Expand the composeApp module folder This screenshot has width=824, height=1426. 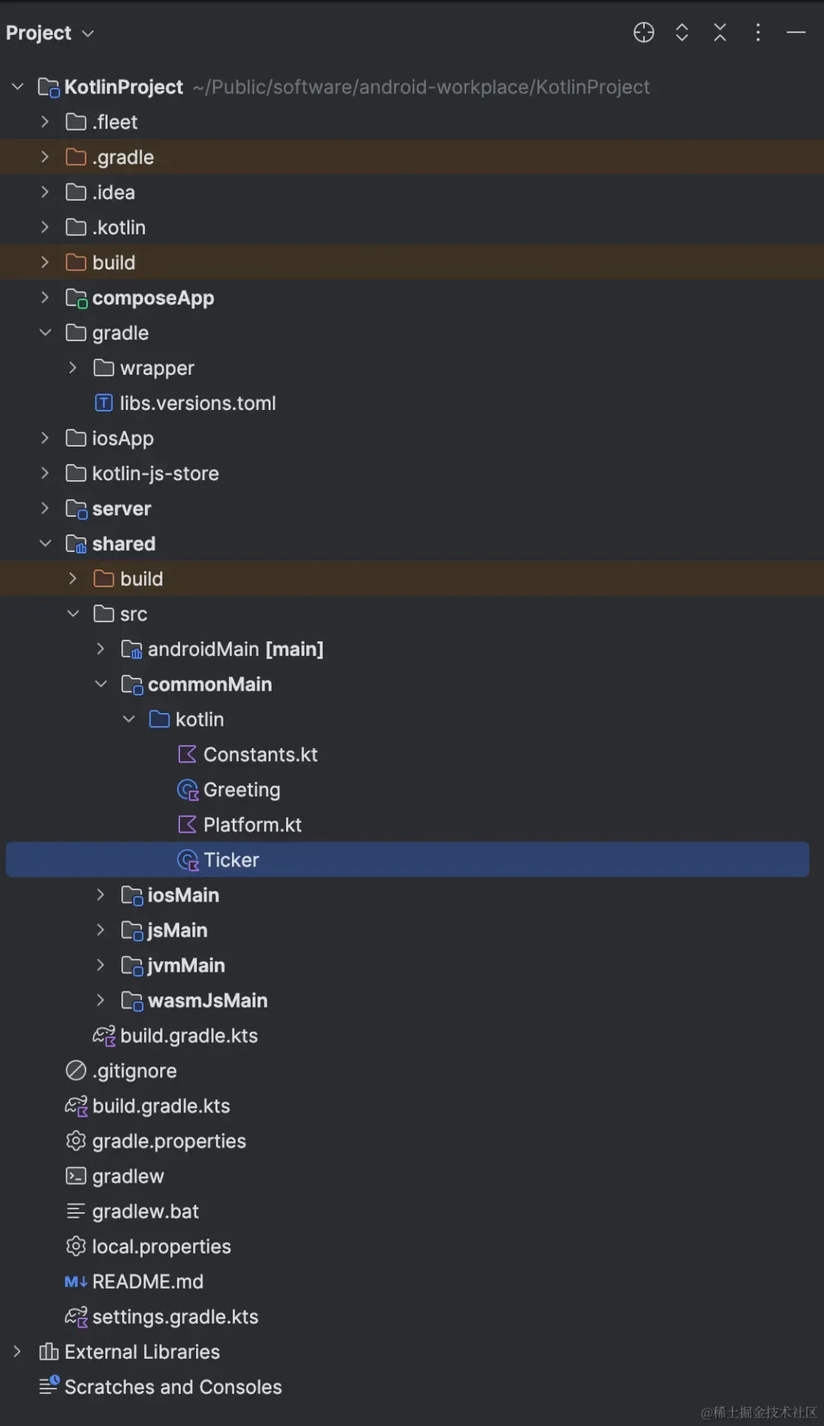coord(45,297)
